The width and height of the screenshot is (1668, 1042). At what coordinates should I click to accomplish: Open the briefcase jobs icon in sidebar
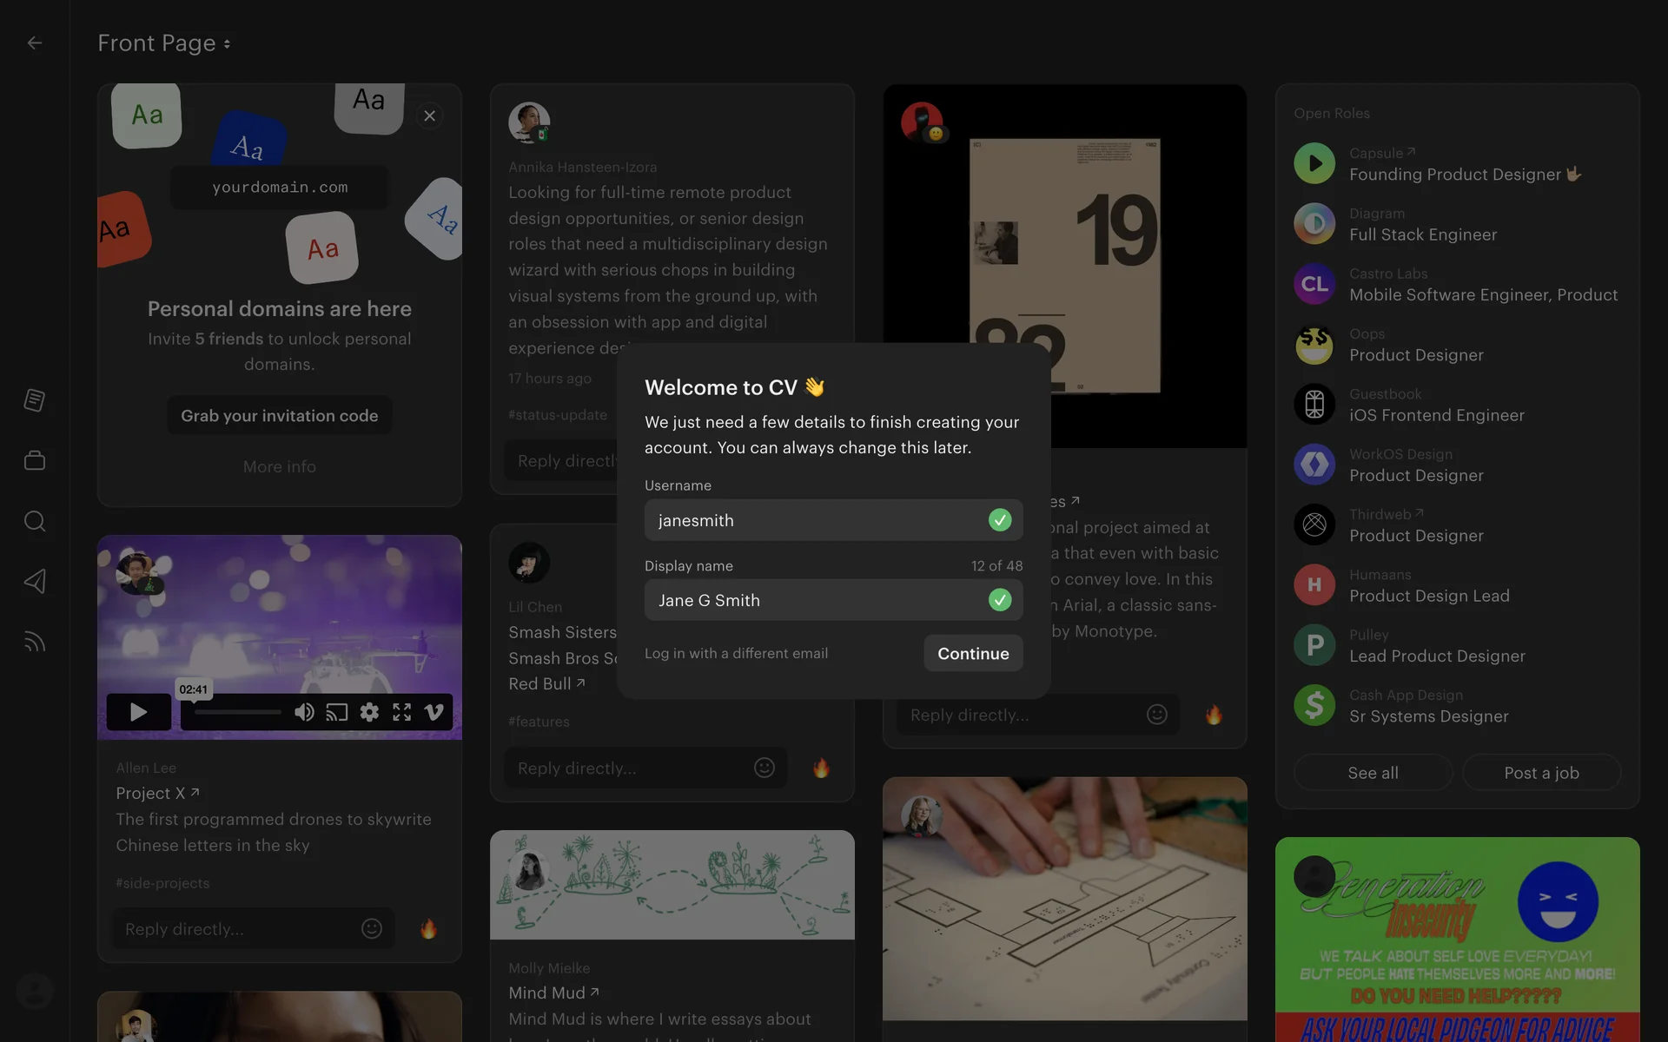tap(35, 460)
